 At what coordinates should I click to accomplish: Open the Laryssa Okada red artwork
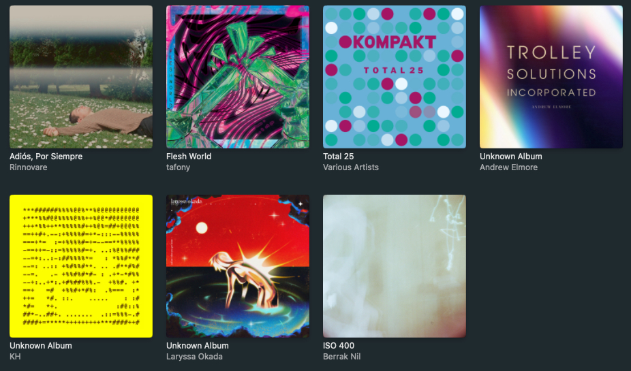[238, 266]
